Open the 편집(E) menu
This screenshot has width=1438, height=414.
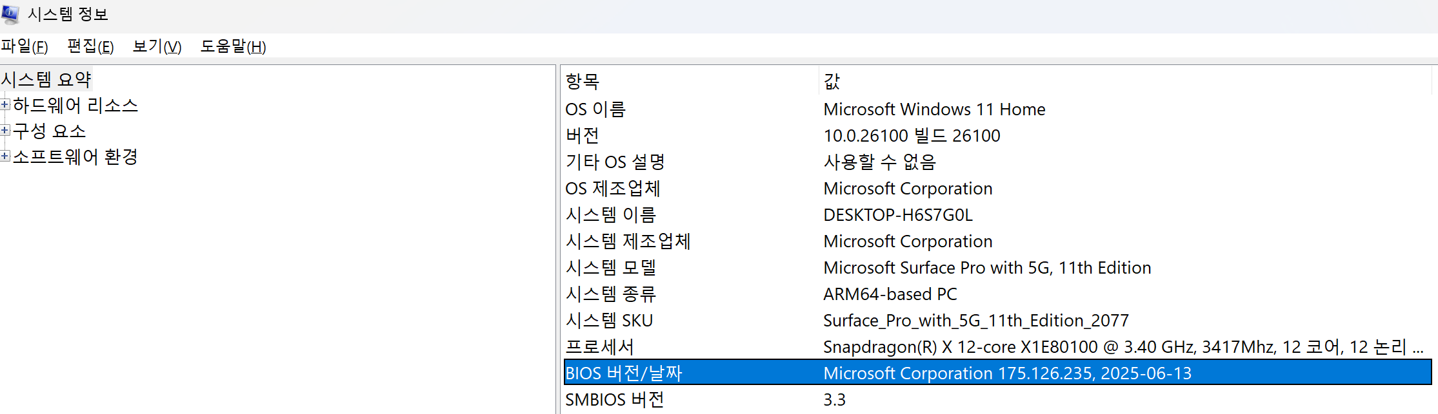(90, 46)
